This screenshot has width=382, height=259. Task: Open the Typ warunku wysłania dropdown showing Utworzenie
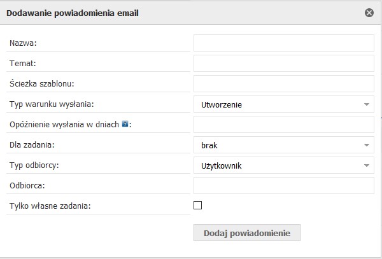point(284,104)
